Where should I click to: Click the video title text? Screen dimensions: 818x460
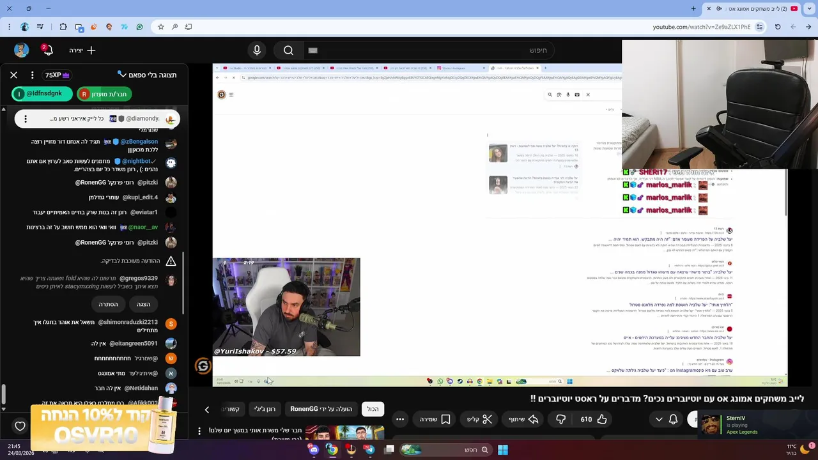point(667,398)
